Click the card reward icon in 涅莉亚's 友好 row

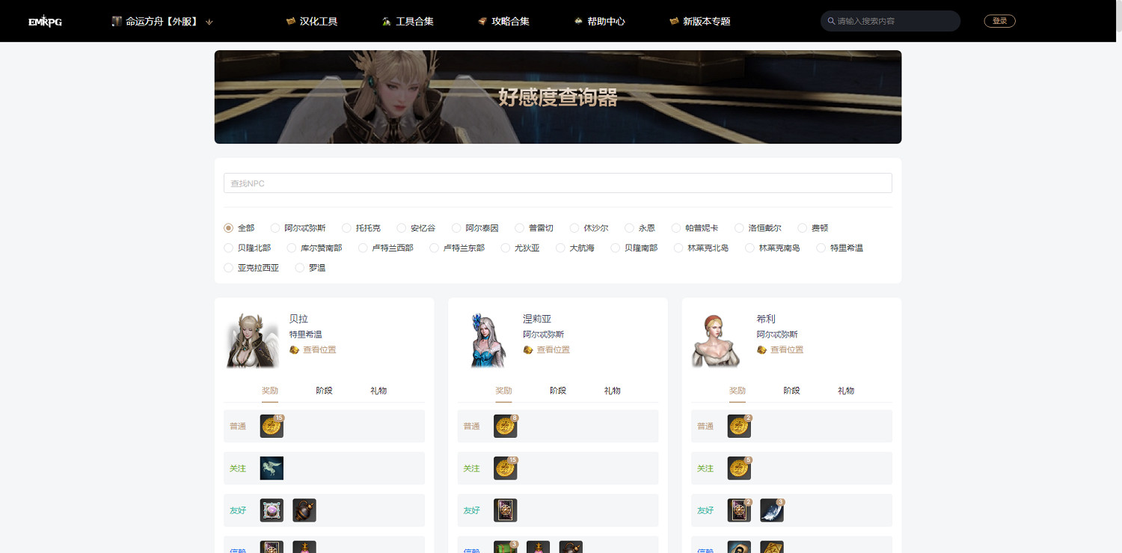point(505,510)
